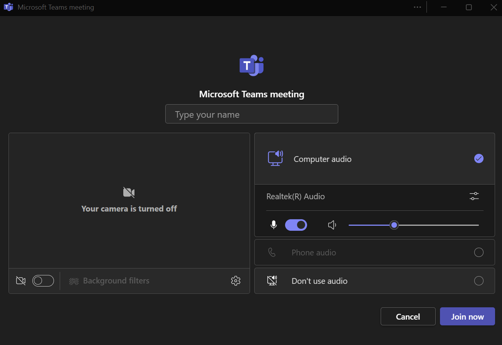
Task: Minimize the Teams meeting window
Action: (443, 7)
